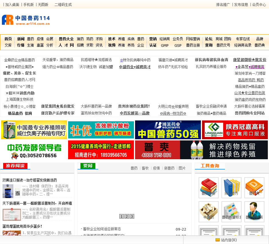The image size is (269, 244).
Task: Open 康星超微粉★批发价 link
Action: [250, 60]
